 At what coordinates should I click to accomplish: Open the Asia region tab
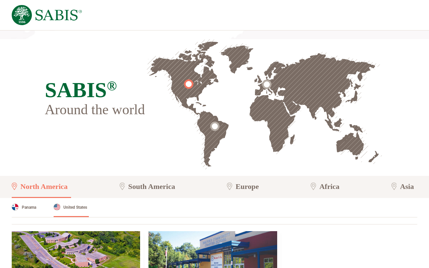tap(403, 187)
